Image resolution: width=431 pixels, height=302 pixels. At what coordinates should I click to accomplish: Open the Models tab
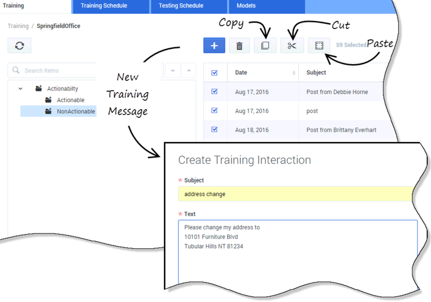click(x=246, y=6)
